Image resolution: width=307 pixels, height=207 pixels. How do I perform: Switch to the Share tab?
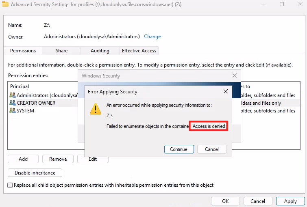coord(62,51)
